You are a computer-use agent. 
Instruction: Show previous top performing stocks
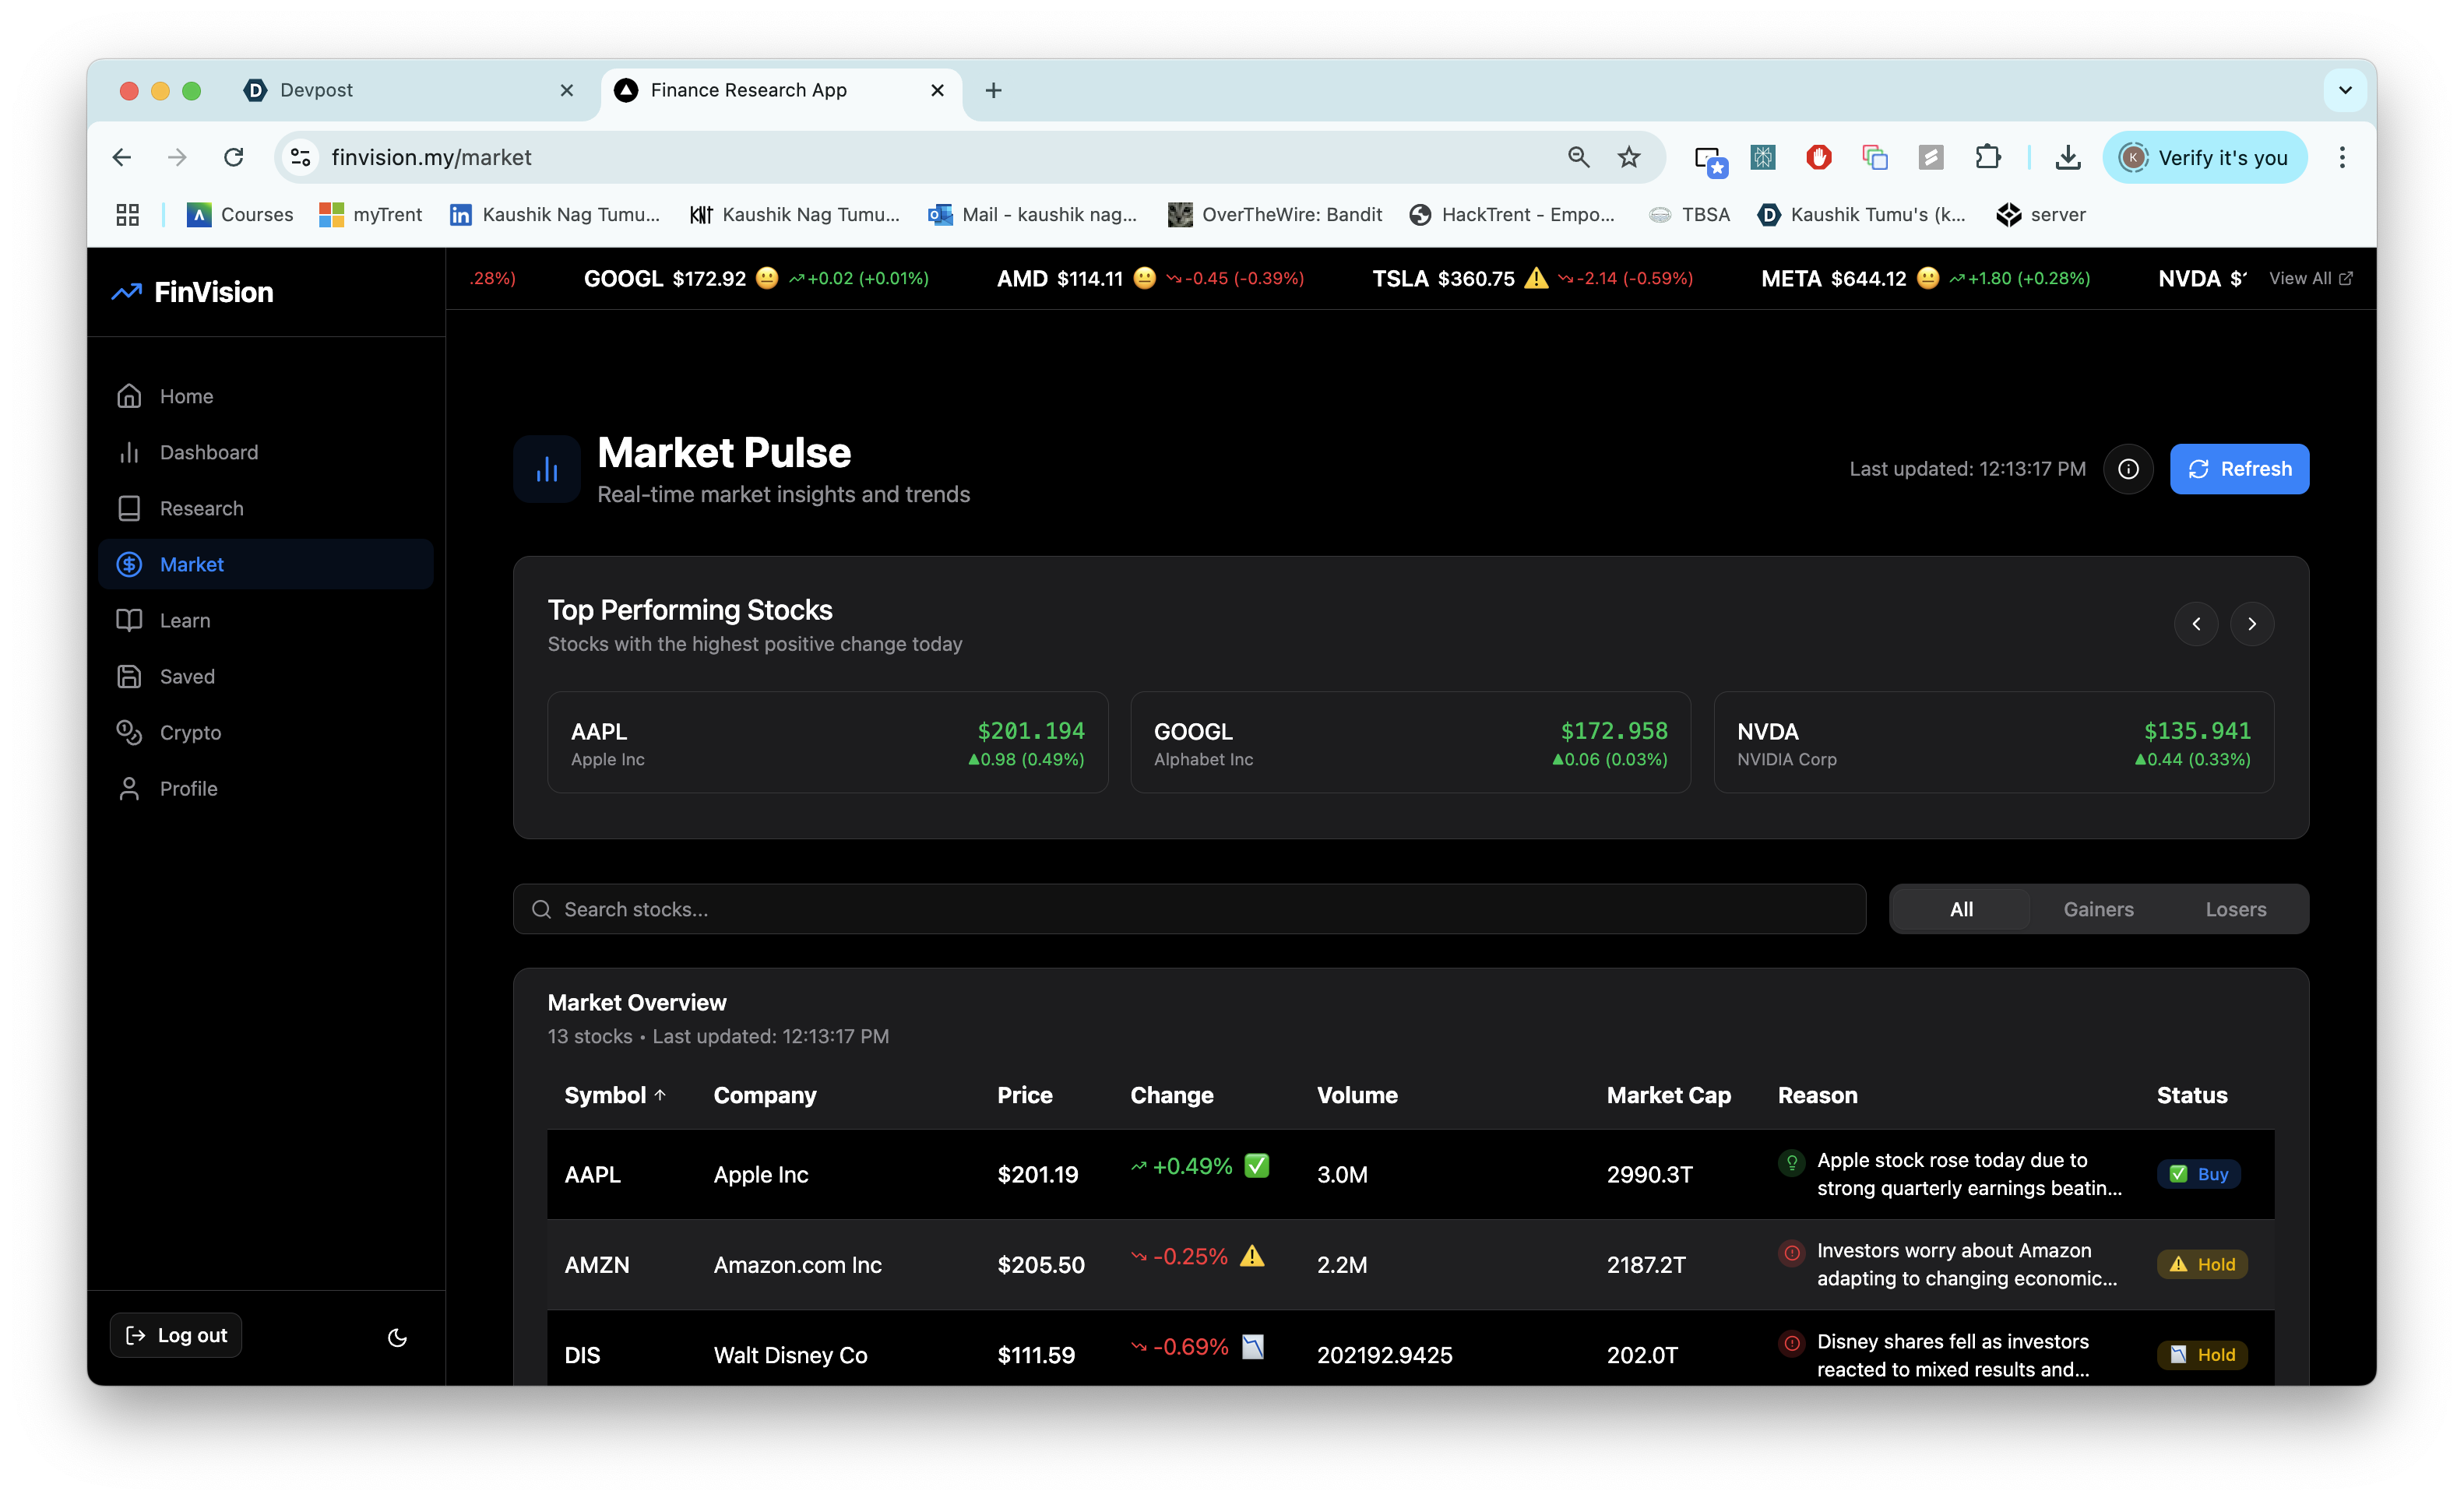[x=2196, y=624]
